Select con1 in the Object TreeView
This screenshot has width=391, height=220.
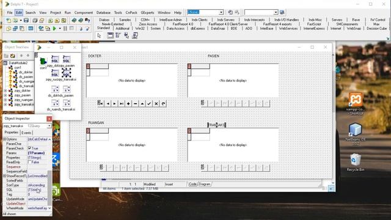(x=18, y=68)
